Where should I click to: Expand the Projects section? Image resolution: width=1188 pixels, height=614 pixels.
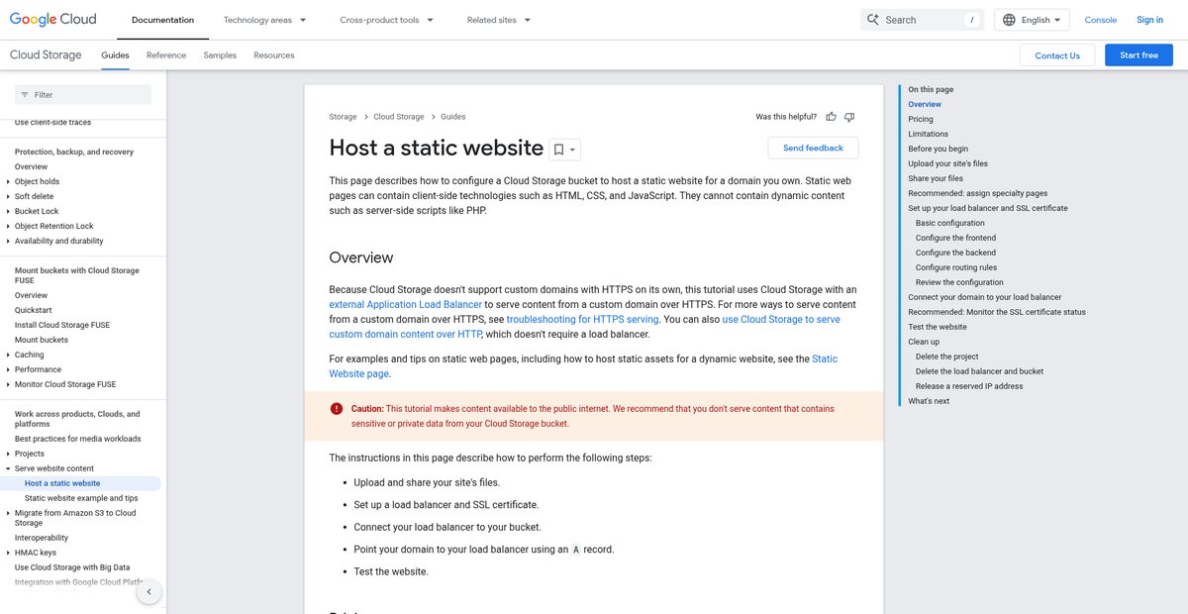[x=9, y=455]
